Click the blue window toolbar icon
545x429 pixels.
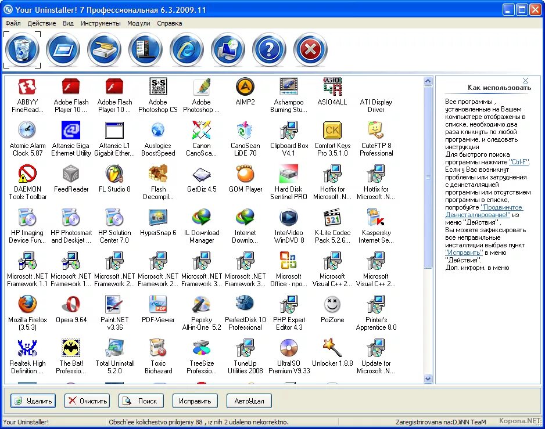[x=63, y=50]
